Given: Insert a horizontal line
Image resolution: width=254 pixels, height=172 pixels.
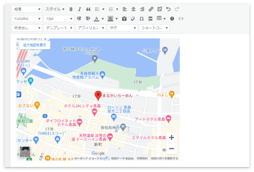Looking at the screenshot, I should pos(150,19).
